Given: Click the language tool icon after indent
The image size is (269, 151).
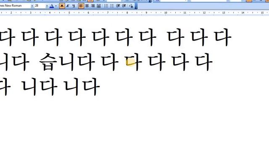Looking at the screenshot, I should tap(131, 6).
